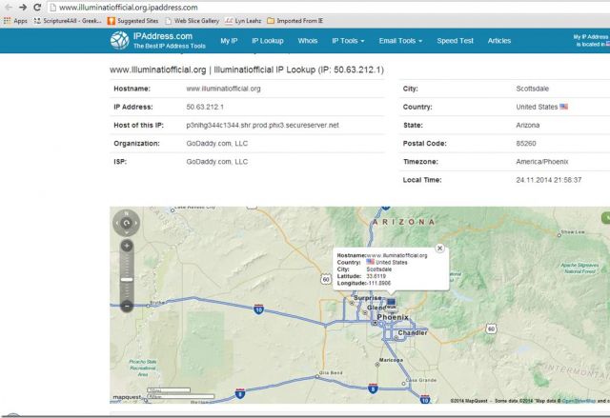Open the Articles menu item
This screenshot has height=418, width=610.
coord(499,41)
